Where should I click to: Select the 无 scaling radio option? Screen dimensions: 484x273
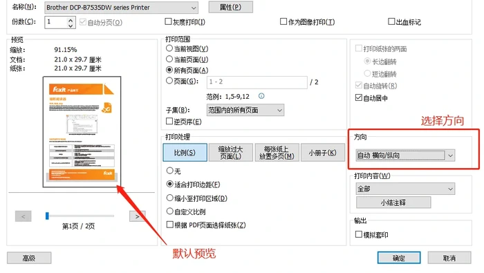[x=170, y=170]
